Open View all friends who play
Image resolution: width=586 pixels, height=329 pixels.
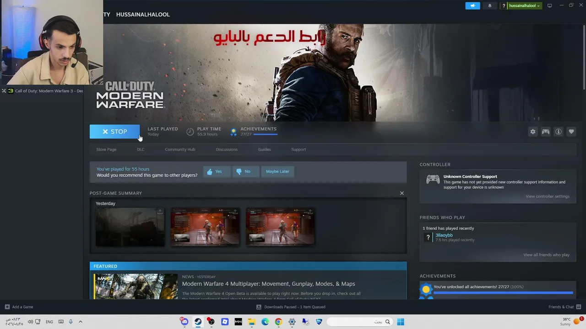[546, 255]
